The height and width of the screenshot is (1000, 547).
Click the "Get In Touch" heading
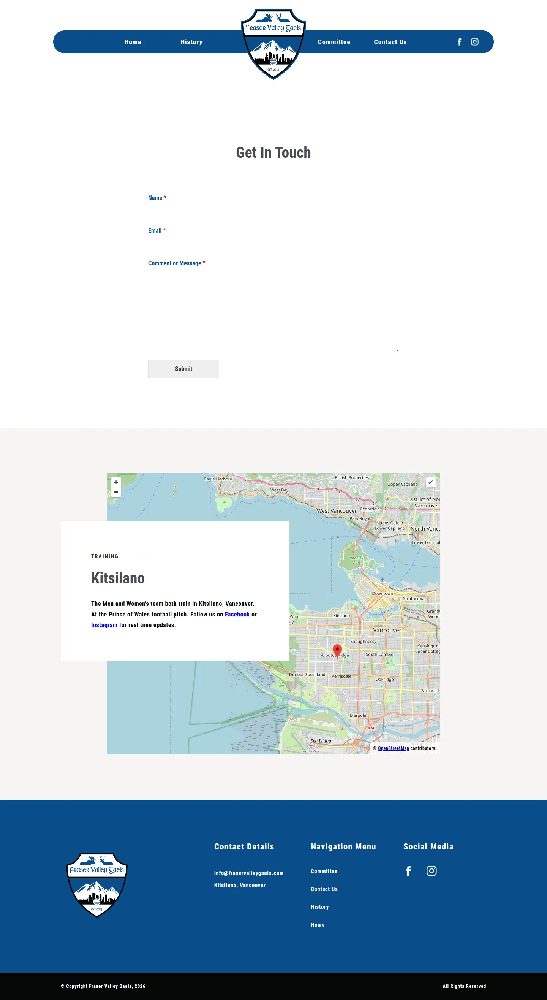(x=273, y=152)
